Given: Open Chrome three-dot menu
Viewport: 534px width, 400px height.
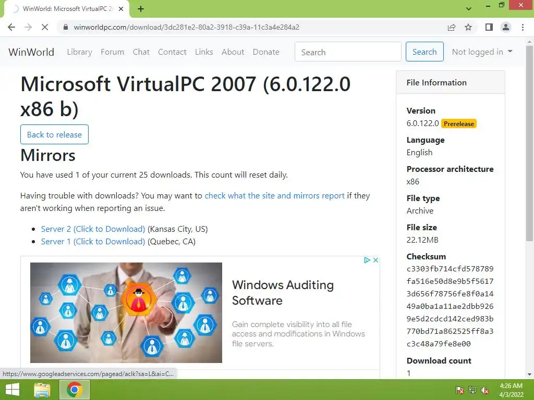Looking at the screenshot, I should [523, 27].
